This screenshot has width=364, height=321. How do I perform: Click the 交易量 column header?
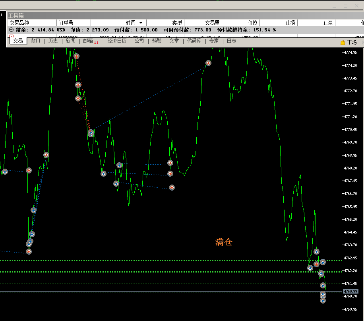pos(213,23)
